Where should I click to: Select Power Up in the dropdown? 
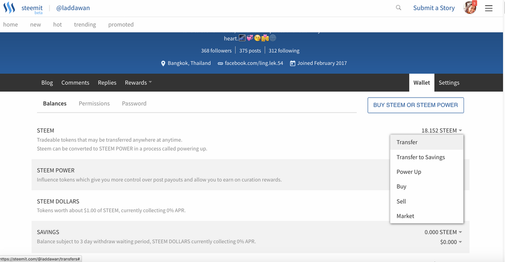427,172
